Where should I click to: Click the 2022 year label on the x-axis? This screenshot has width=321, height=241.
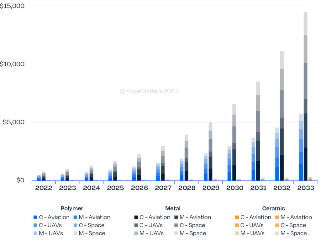[44, 188]
